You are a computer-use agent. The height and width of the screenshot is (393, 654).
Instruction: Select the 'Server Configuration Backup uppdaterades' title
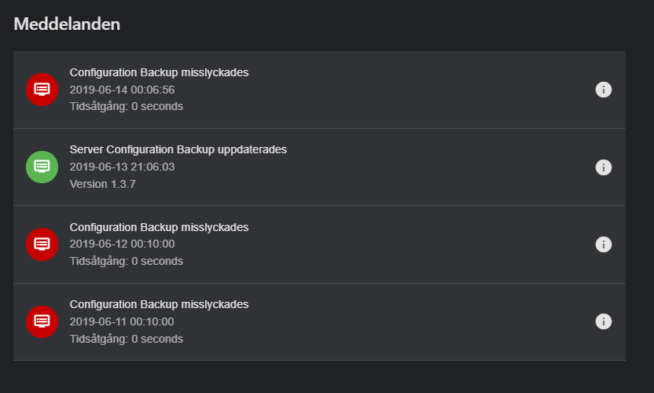178,149
